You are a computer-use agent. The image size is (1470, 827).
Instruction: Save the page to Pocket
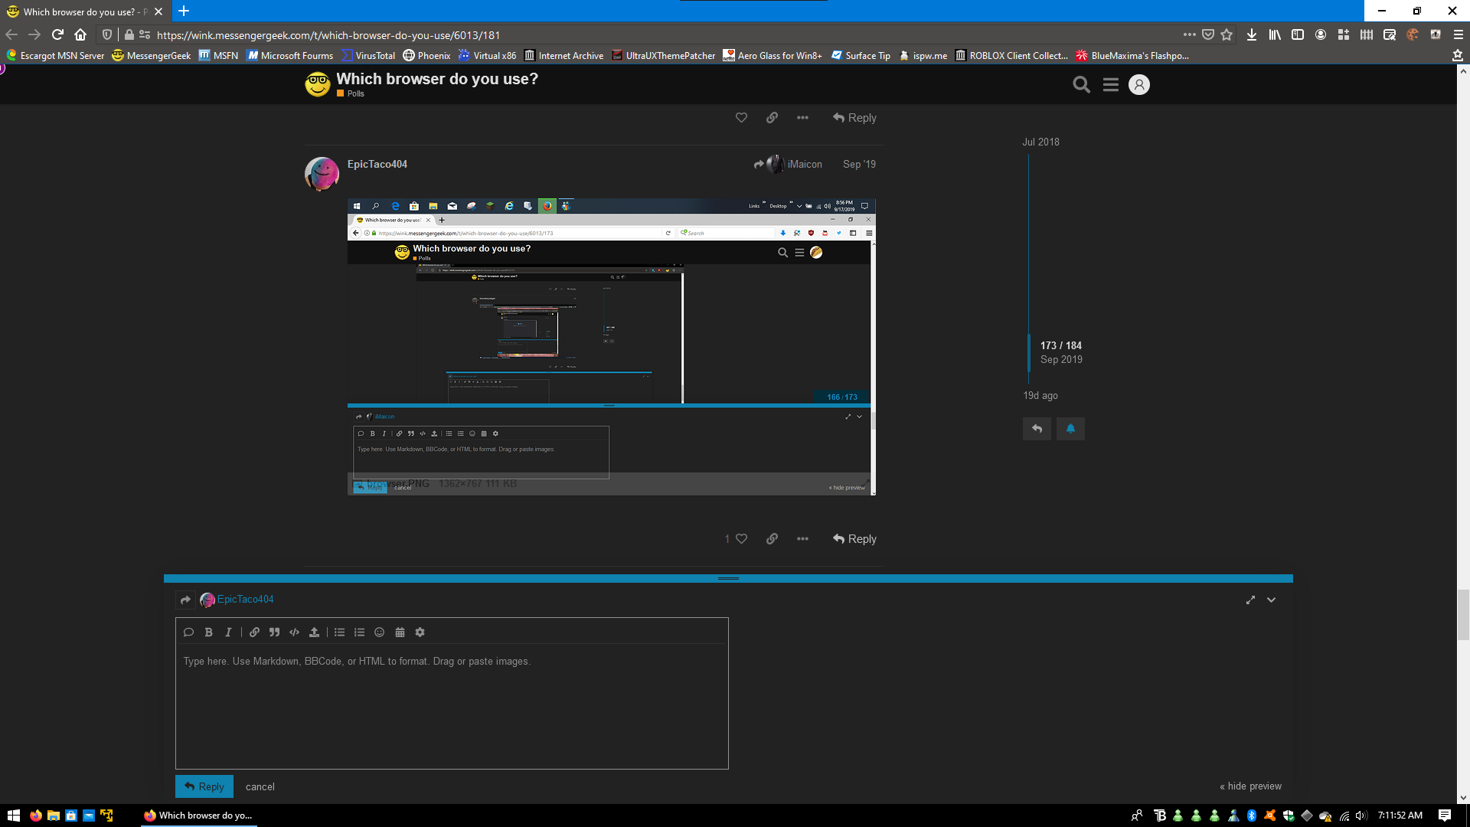click(x=1208, y=34)
